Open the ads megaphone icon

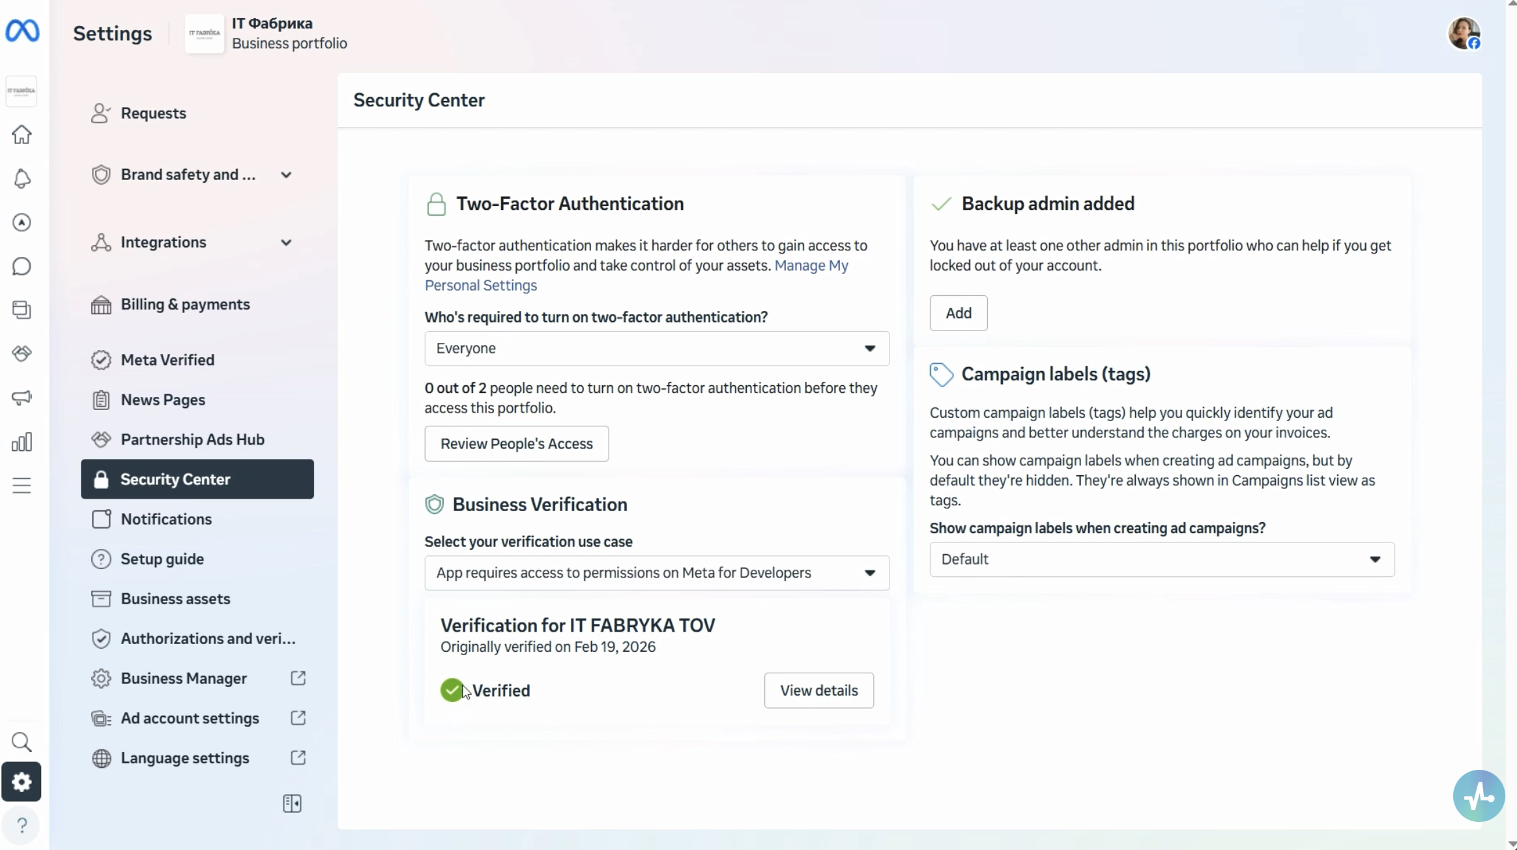22,398
